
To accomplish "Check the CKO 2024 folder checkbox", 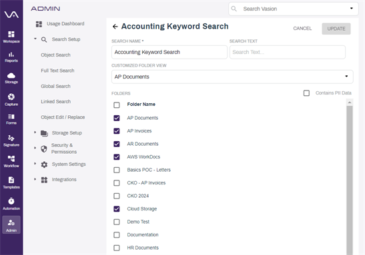I will [117, 196].
